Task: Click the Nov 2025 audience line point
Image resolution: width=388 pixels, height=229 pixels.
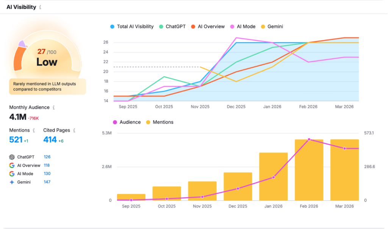Action: (x=202, y=197)
